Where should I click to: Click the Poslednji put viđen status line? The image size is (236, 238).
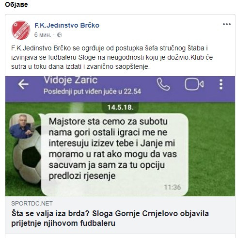point(93,92)
